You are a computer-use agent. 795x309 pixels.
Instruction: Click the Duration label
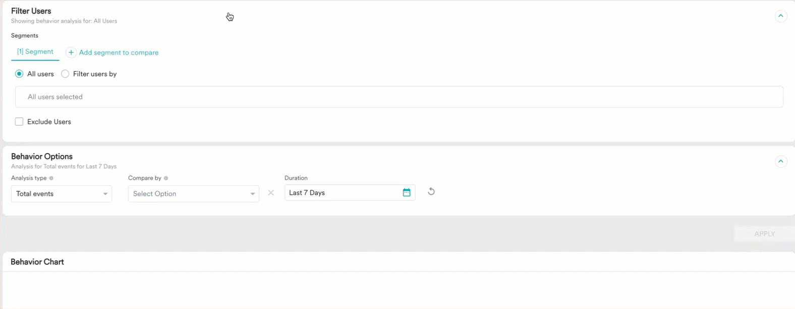pos(296,178)
